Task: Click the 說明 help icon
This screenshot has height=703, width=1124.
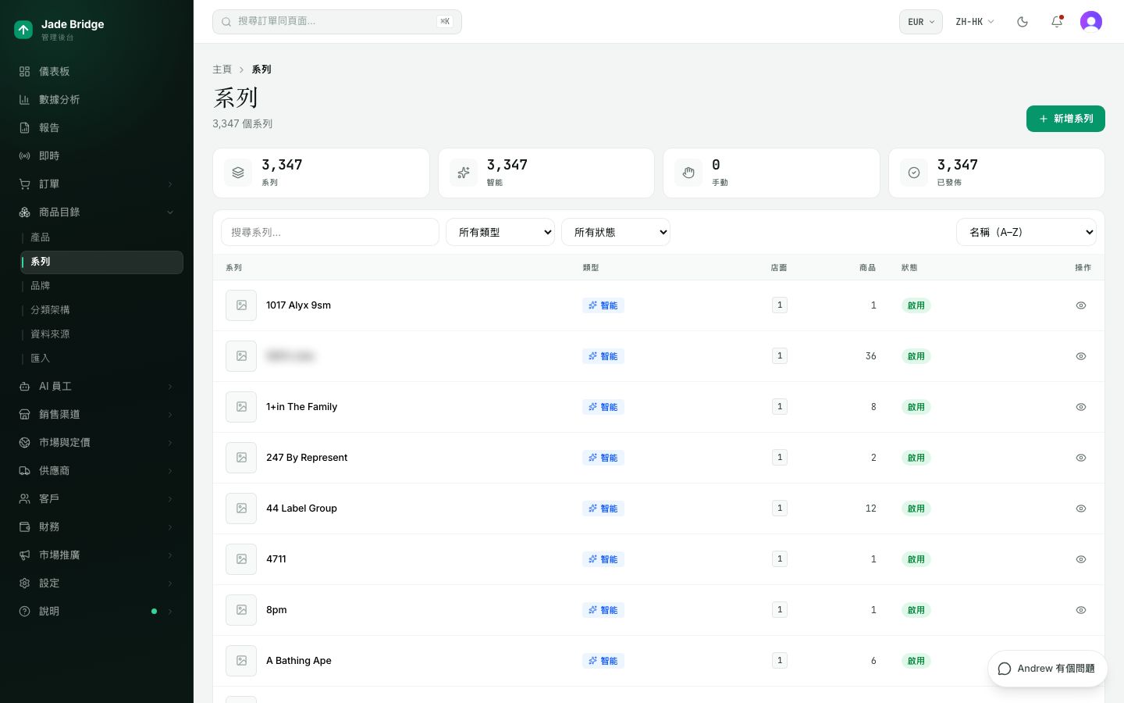Action: click(25, 611)
